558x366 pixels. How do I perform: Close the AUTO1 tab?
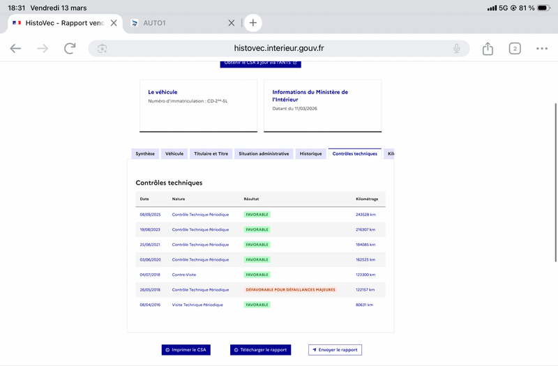click(232, 22)
